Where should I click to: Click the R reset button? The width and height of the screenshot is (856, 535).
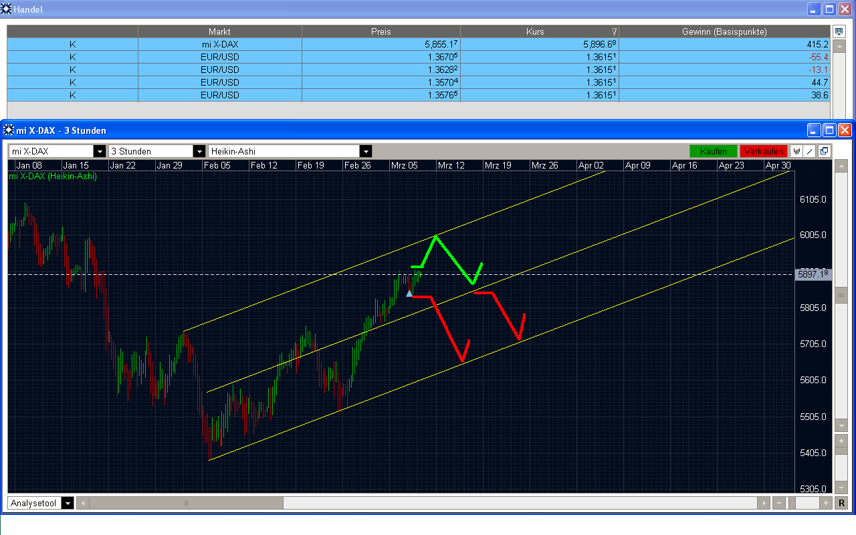coord(841,503)
